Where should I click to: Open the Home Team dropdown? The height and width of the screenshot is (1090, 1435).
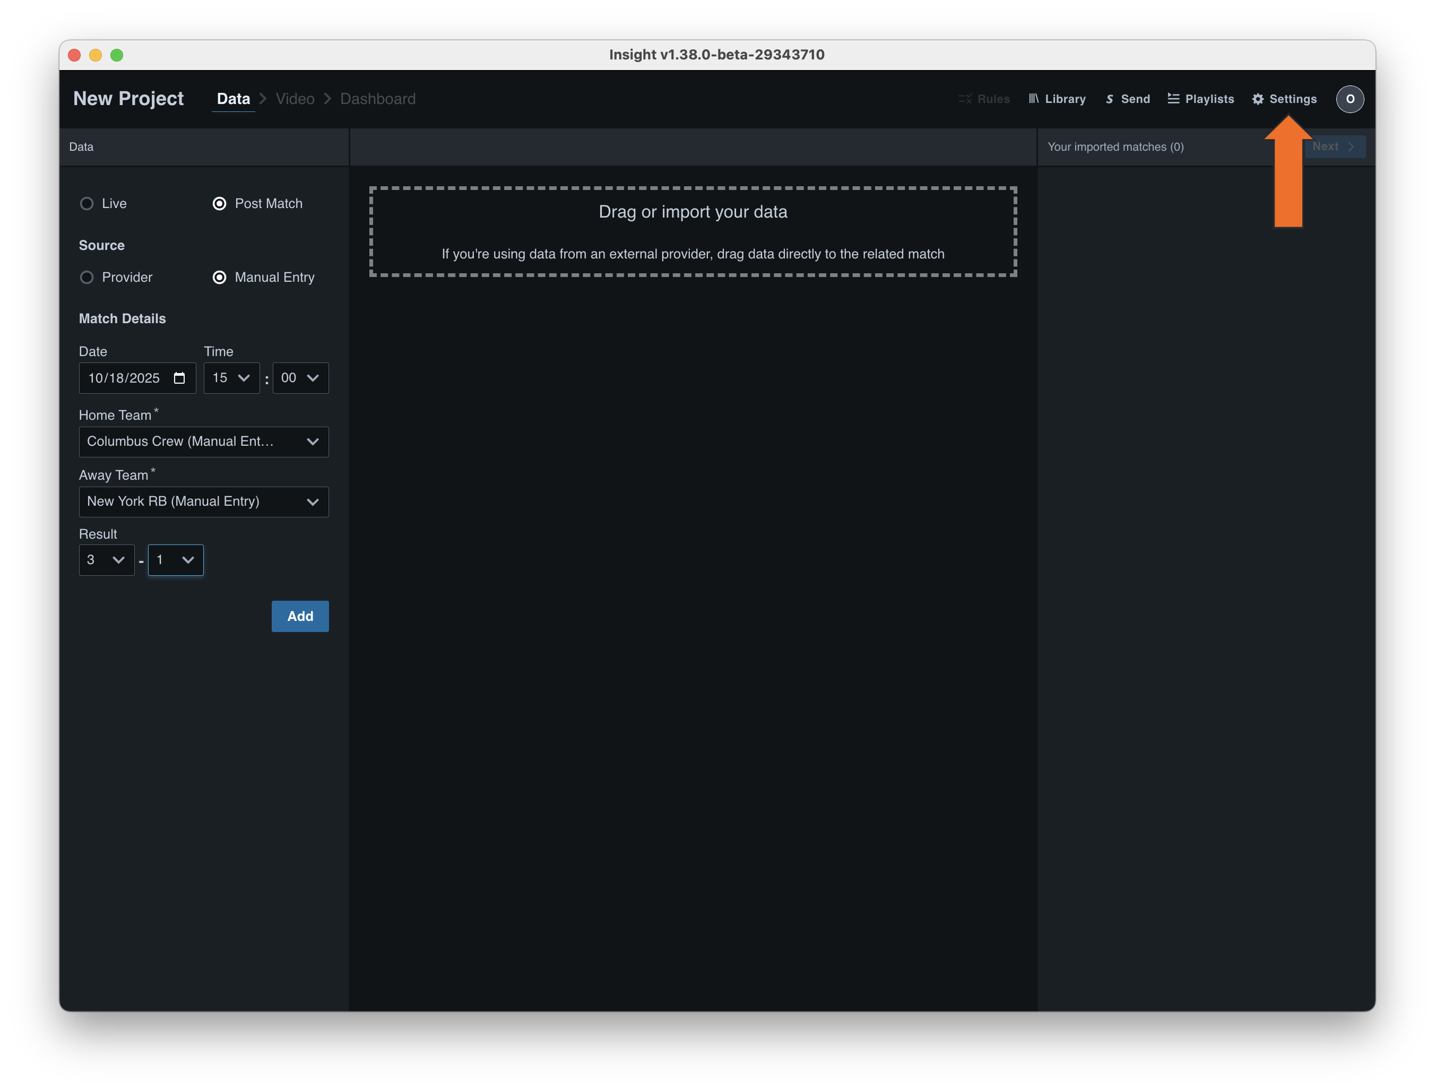[x=204, y=442]
